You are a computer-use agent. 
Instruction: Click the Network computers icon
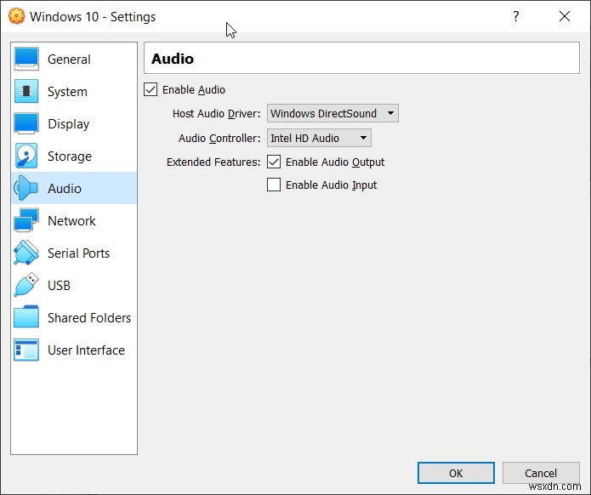point(26,220)
